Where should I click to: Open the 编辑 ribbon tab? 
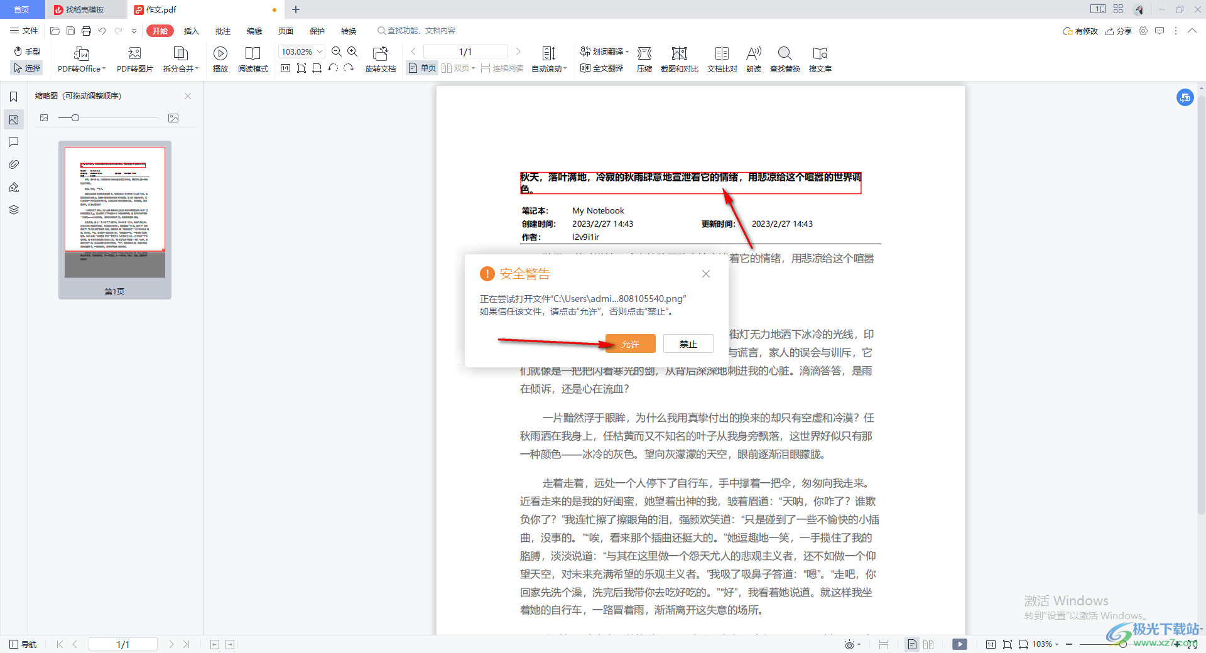pos(254,31)
